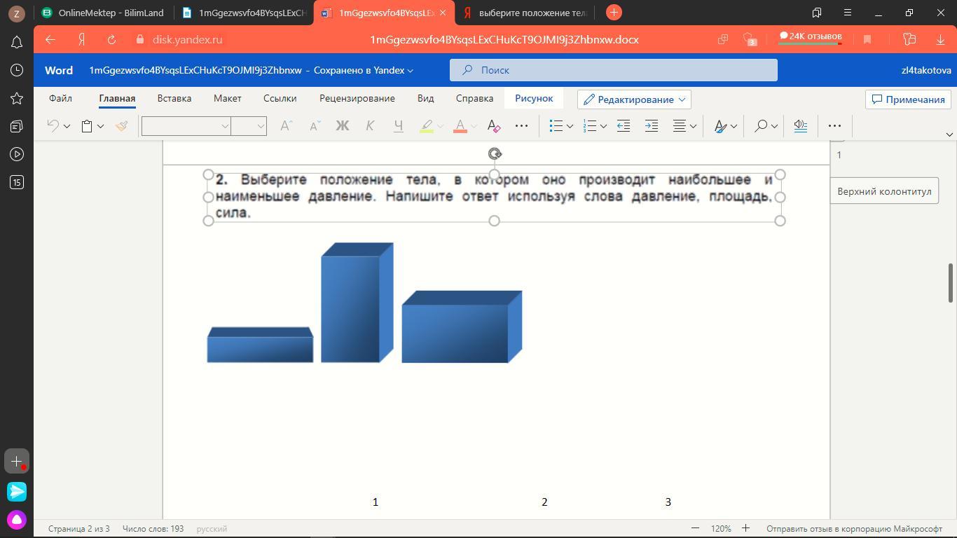Expand highlight color dropdown arrow
This screenshot has width=957, height=538.
pyautogui.click(x=440, y=126)
